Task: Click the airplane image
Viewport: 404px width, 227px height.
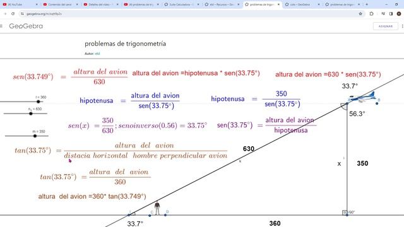Action: pos(364,97)
